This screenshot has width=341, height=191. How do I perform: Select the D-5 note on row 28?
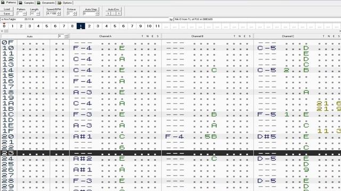pyautogui.click(x=266, y=181)
